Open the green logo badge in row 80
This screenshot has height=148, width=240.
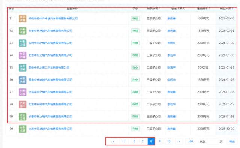tap(22, 129)
